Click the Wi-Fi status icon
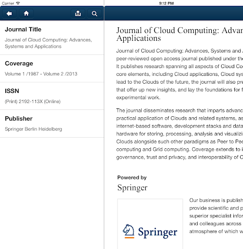Viewport: 243px width, 249px height. tap(18, 3)
